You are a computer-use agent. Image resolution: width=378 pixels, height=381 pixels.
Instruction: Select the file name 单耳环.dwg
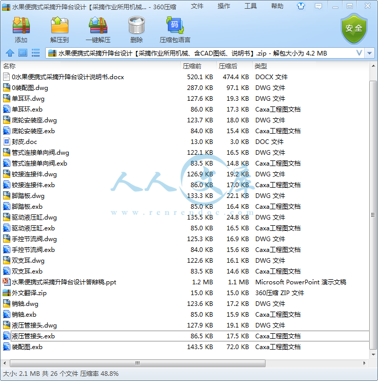(28, 98)
